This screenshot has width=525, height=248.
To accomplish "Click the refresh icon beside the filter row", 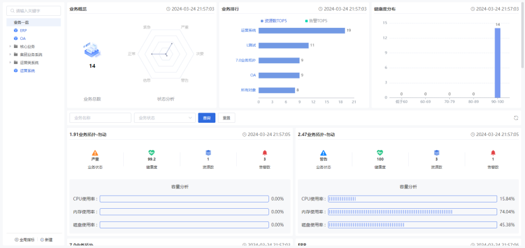I will pos(516,118).
